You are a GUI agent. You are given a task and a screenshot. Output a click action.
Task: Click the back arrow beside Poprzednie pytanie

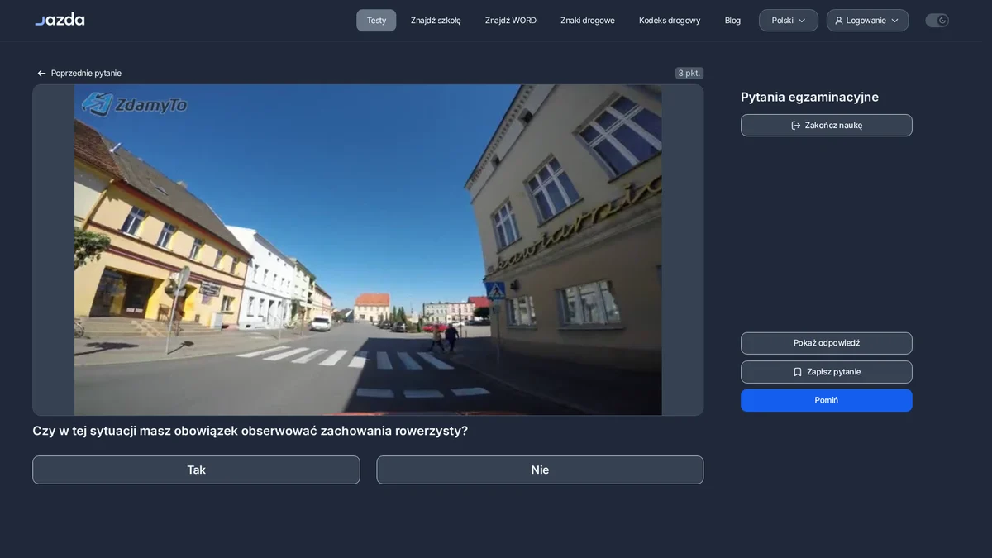(x=41, y=74)
